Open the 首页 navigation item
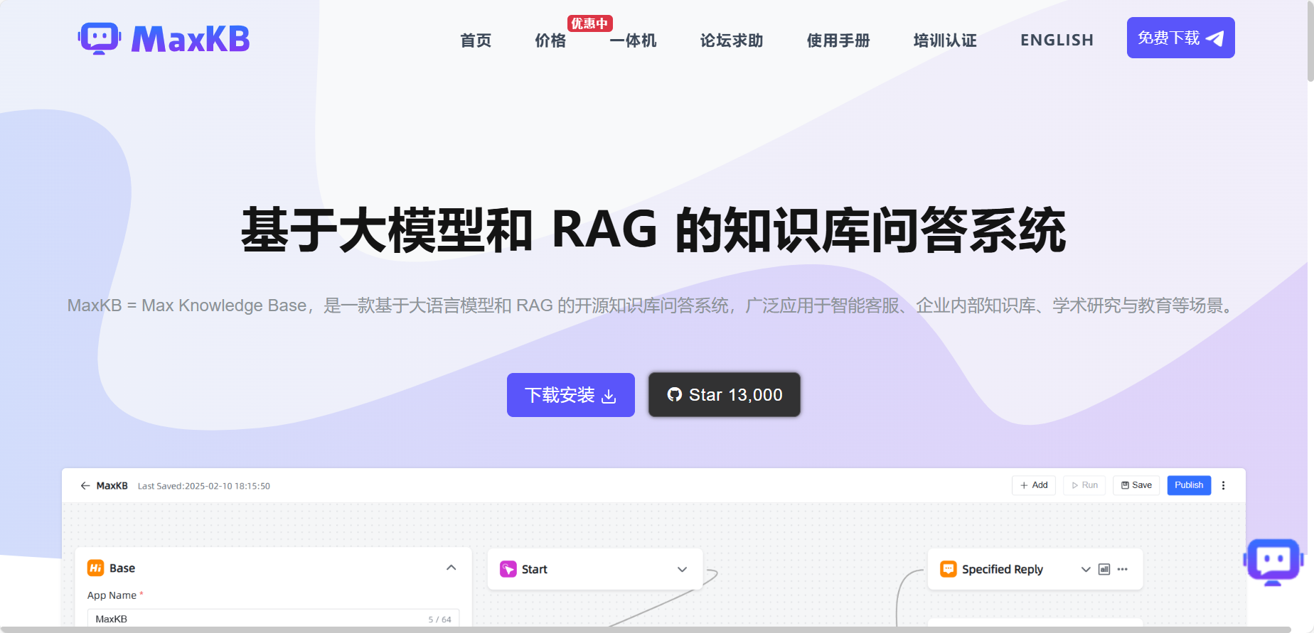The width and height of the screenshot is (1314, 633). (476, 40)
